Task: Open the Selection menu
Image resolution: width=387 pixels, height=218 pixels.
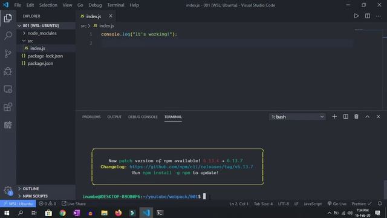Action: 48,5
